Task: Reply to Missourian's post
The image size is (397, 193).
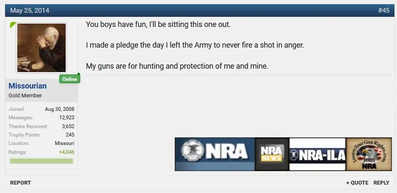Action: tap(381, 183)
